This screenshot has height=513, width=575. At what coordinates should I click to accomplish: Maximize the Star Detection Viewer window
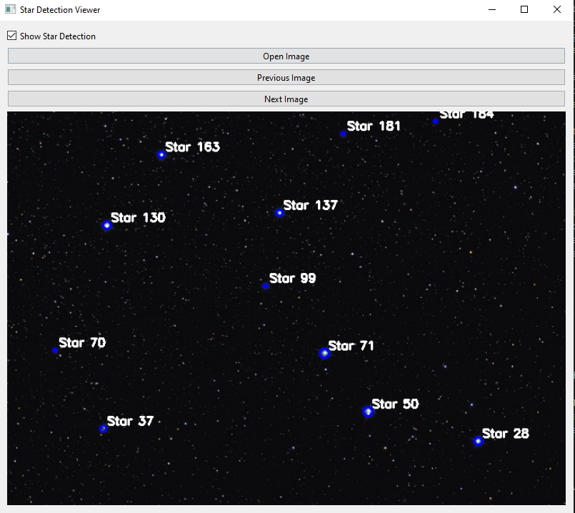pos(524,9)
